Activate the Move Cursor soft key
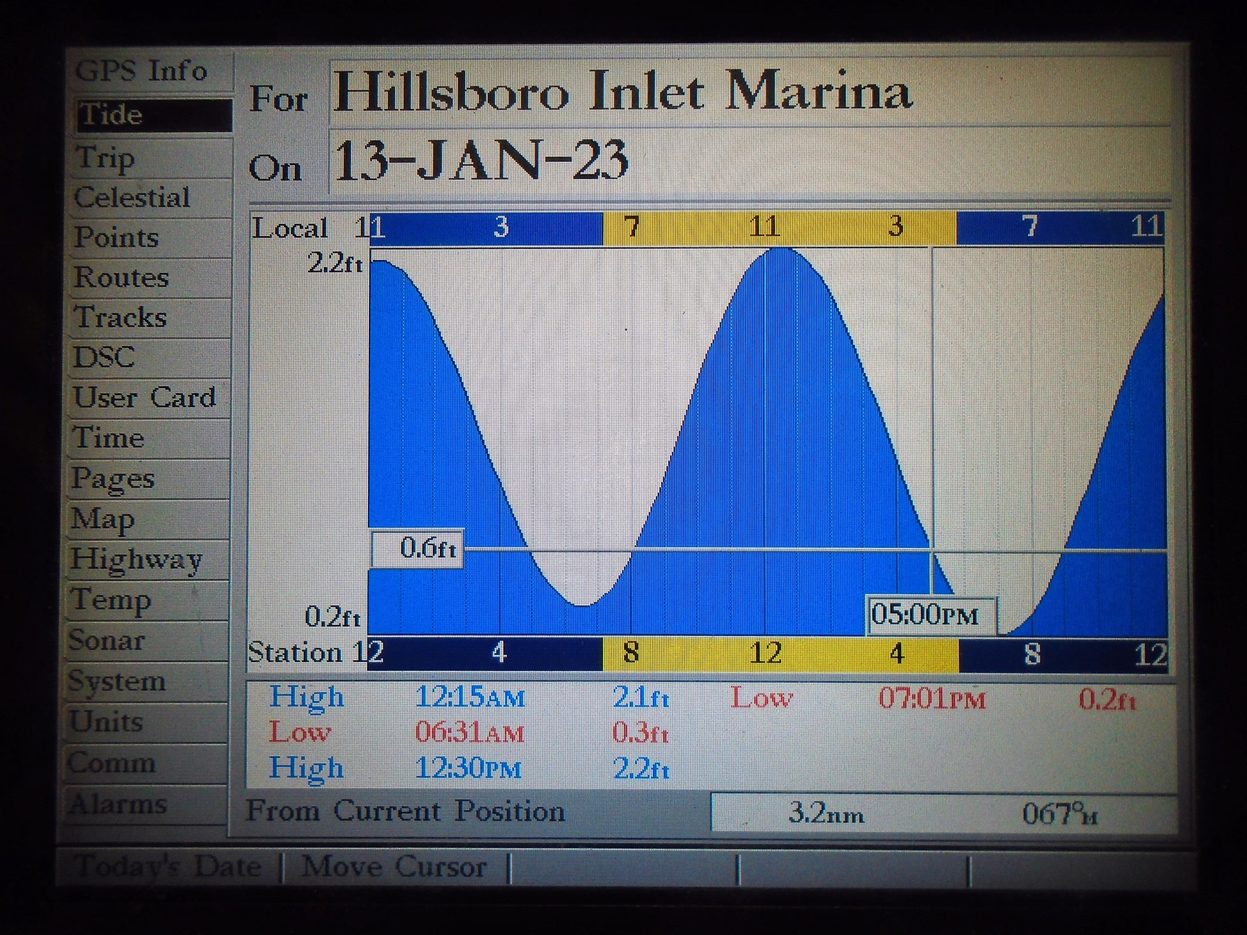The height and width of the screenshot is (935, 1247). (395, 867)
